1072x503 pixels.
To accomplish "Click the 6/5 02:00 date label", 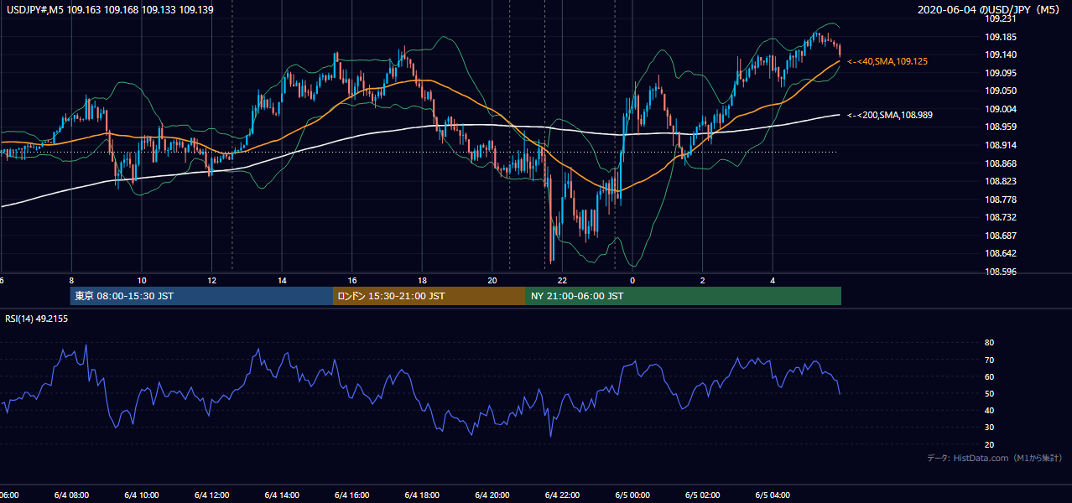I will coord(703,495).
